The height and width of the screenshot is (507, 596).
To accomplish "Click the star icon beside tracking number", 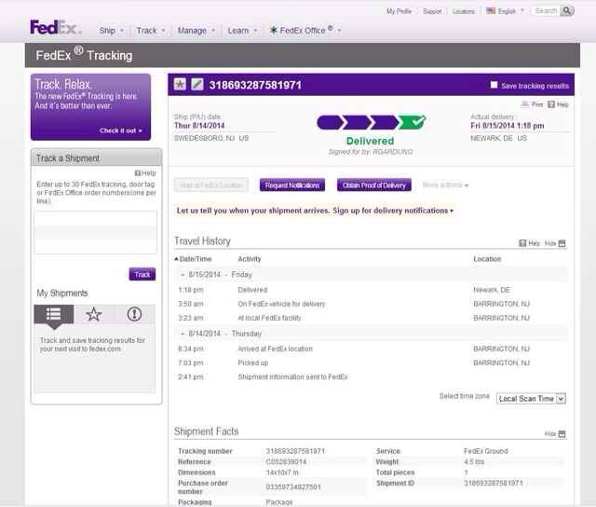I will [x=181, y=85].
